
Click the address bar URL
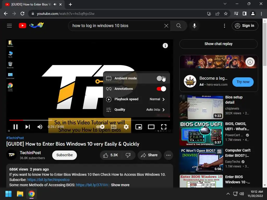65,14
